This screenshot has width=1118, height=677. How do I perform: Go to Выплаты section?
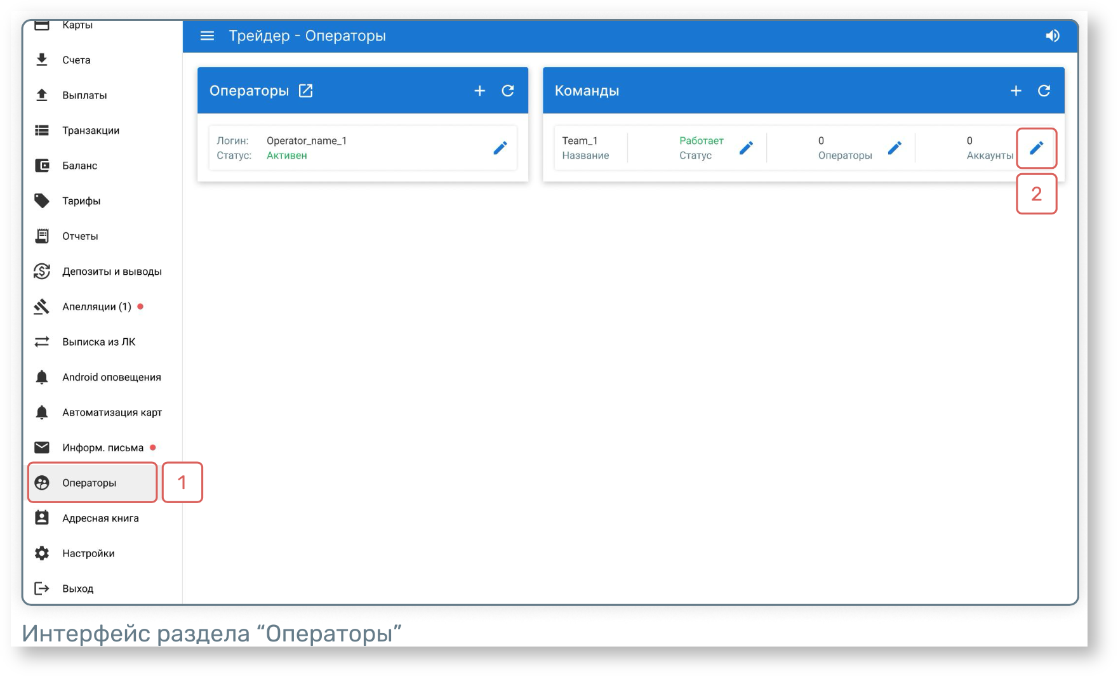pyautogui.click(x=84, y=95)
